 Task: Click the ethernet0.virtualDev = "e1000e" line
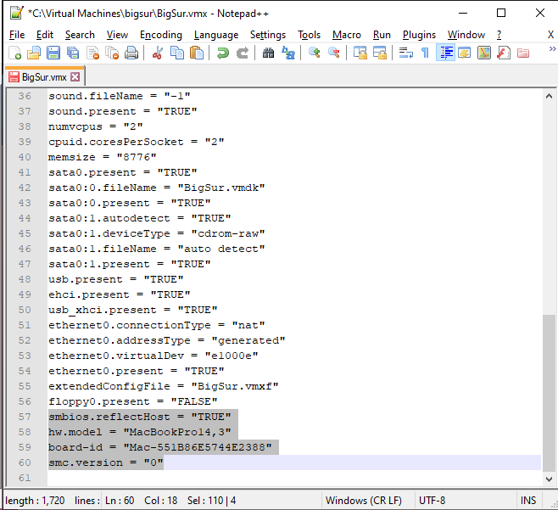[153, 356]
